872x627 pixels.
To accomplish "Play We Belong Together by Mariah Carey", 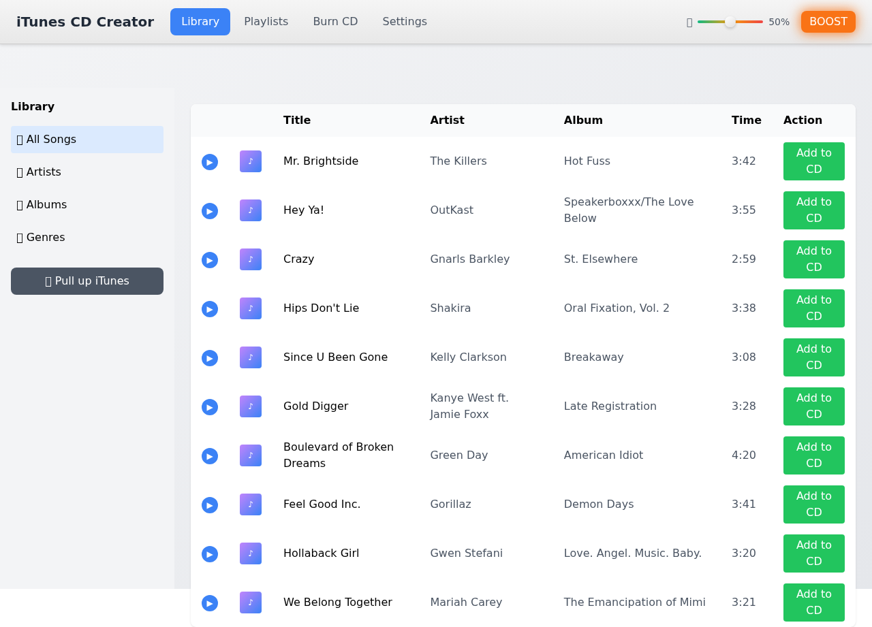I will click(209, 603).
